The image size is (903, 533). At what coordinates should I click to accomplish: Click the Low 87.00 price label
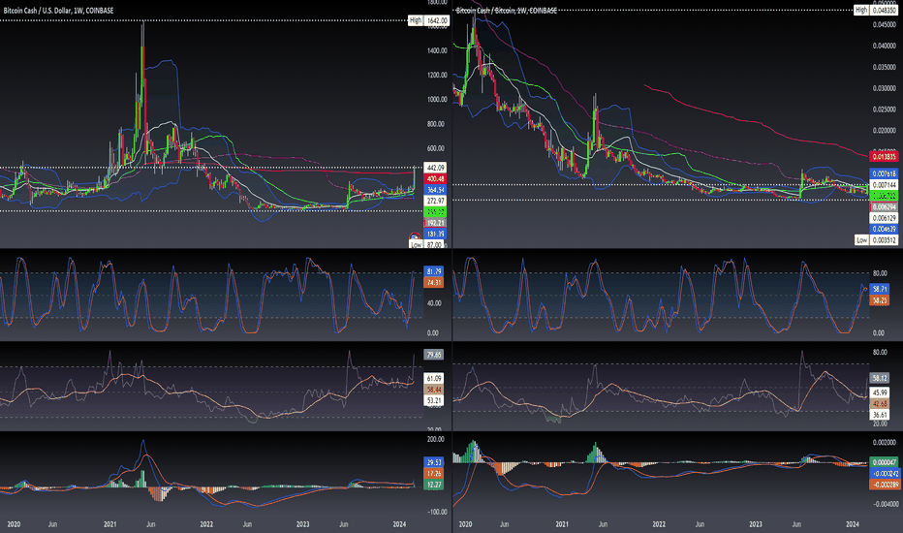coord(426,244)
